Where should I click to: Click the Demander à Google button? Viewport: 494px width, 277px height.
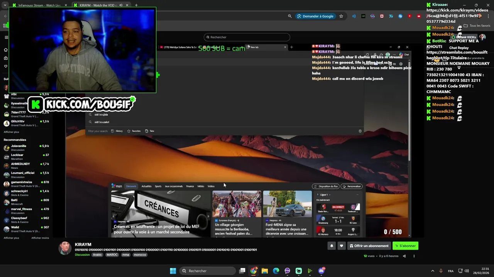tap(315, 16)
